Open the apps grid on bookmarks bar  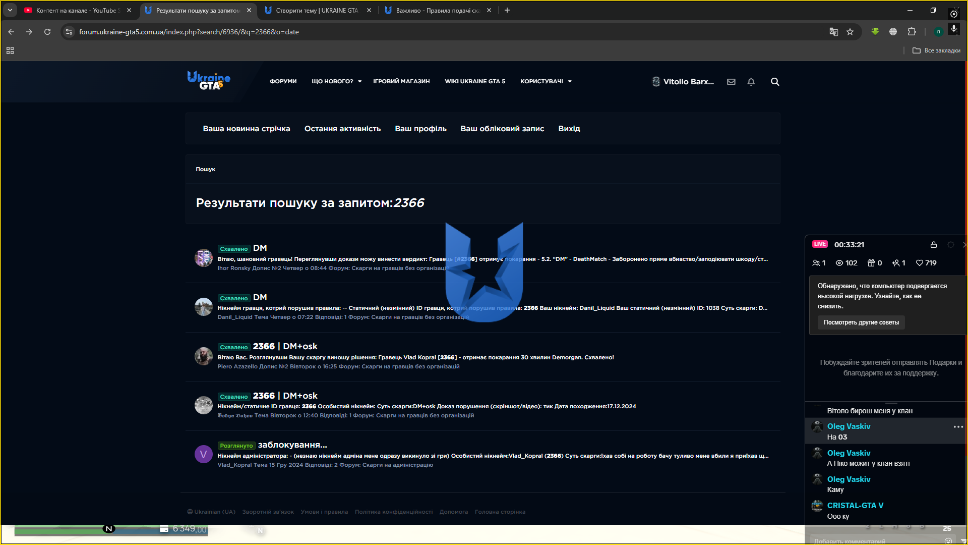click(x=10, y=50)
